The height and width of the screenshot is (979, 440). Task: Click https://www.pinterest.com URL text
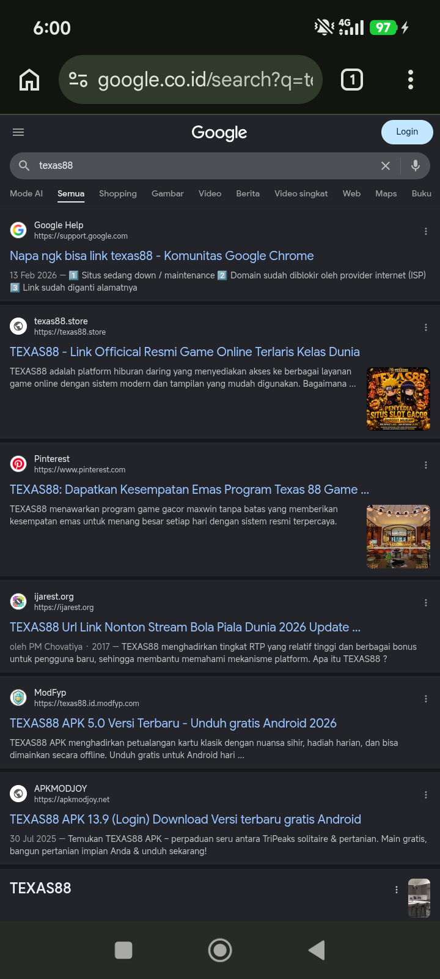[79, 470]
